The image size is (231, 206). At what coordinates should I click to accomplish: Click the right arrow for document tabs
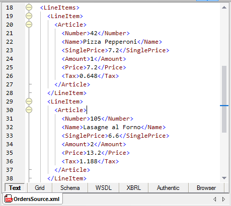[x=223, y=199]
